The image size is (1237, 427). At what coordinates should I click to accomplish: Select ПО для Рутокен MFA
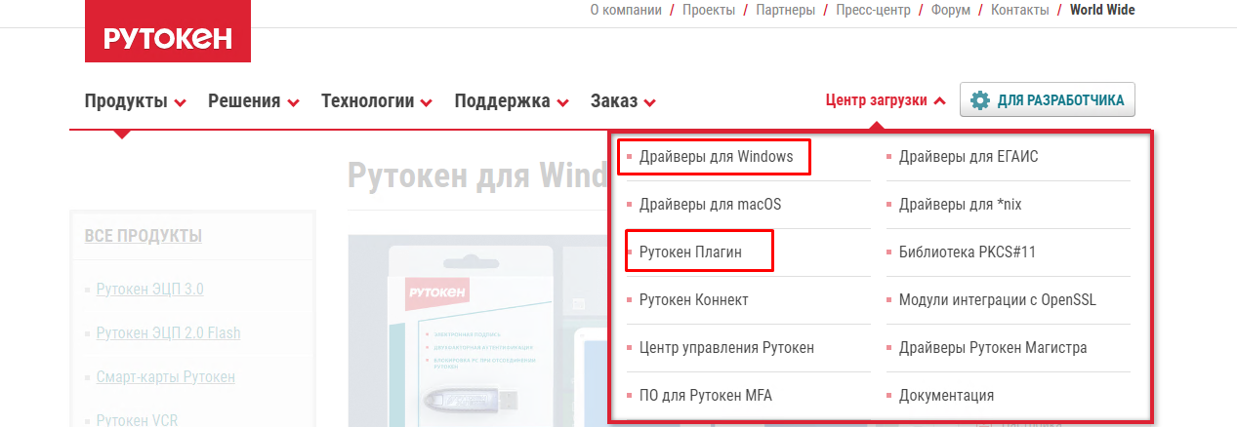(706, 395)
